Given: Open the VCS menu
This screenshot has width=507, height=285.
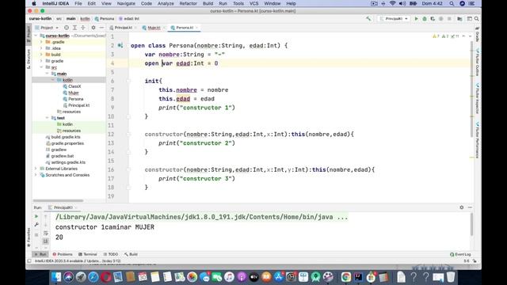Looking at the screenshot, I should [253, 3].
